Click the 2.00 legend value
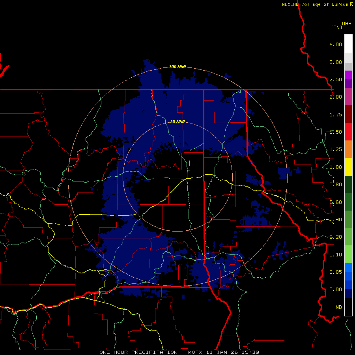The width and height of the screenshot is (355, 355). coord(336,97)
